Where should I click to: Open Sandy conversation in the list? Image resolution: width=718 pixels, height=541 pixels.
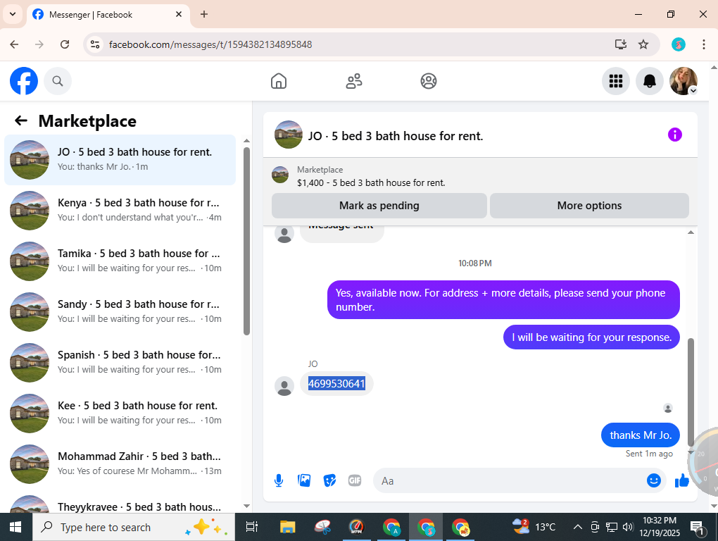tap(120, 312)
